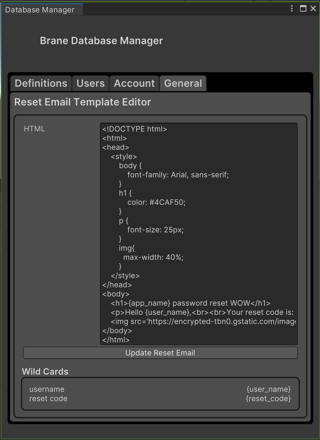Click the Hello {user_name} paragraph line
Screen dimensions: 320x440
coord(202,312)
